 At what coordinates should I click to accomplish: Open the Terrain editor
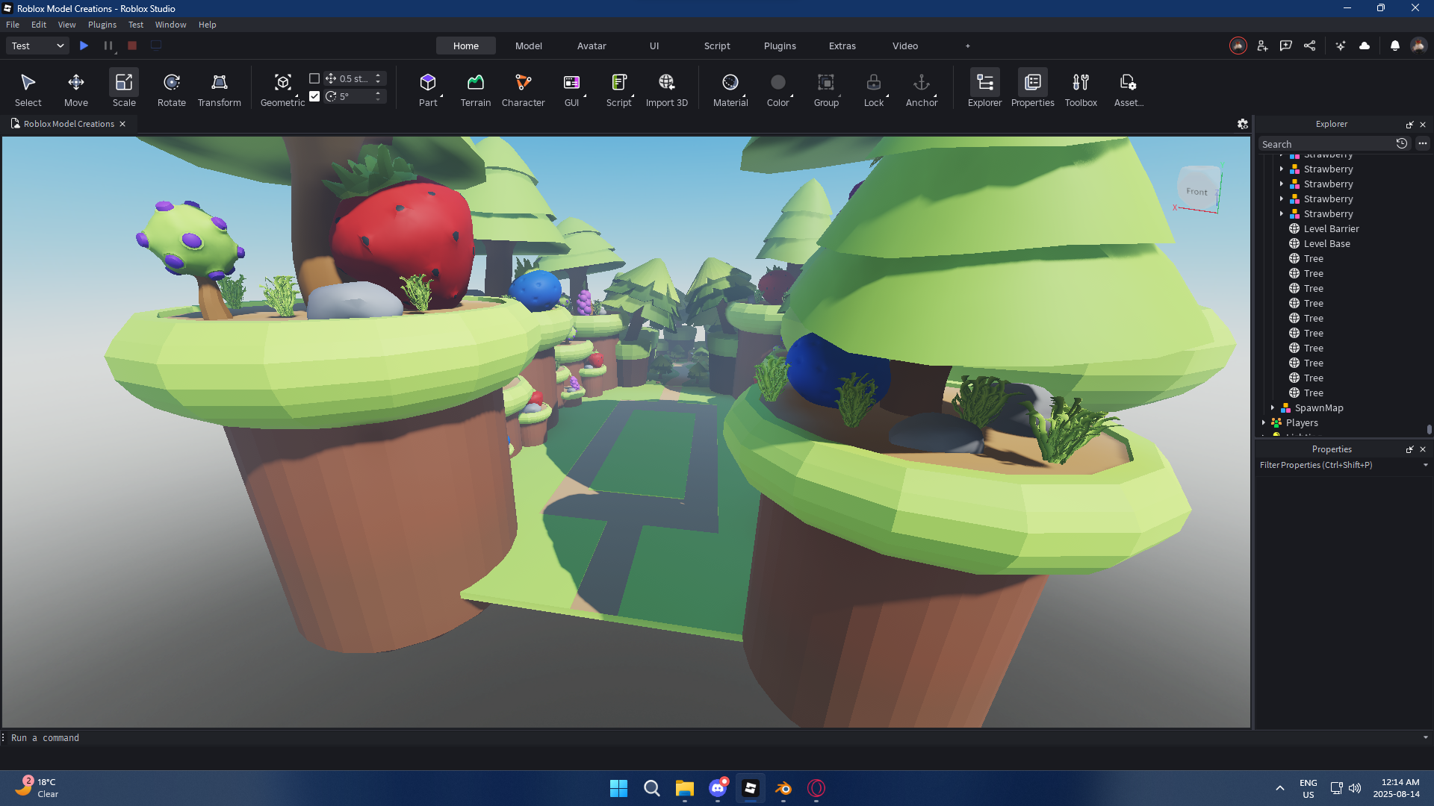(x=475, y=88)
